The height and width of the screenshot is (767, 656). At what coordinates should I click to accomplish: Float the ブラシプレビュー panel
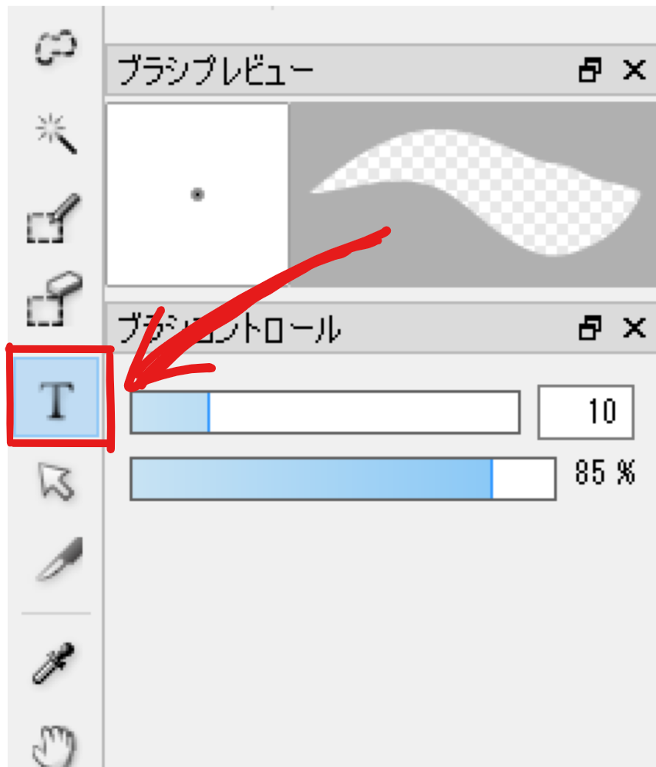[x=589, y=72]
